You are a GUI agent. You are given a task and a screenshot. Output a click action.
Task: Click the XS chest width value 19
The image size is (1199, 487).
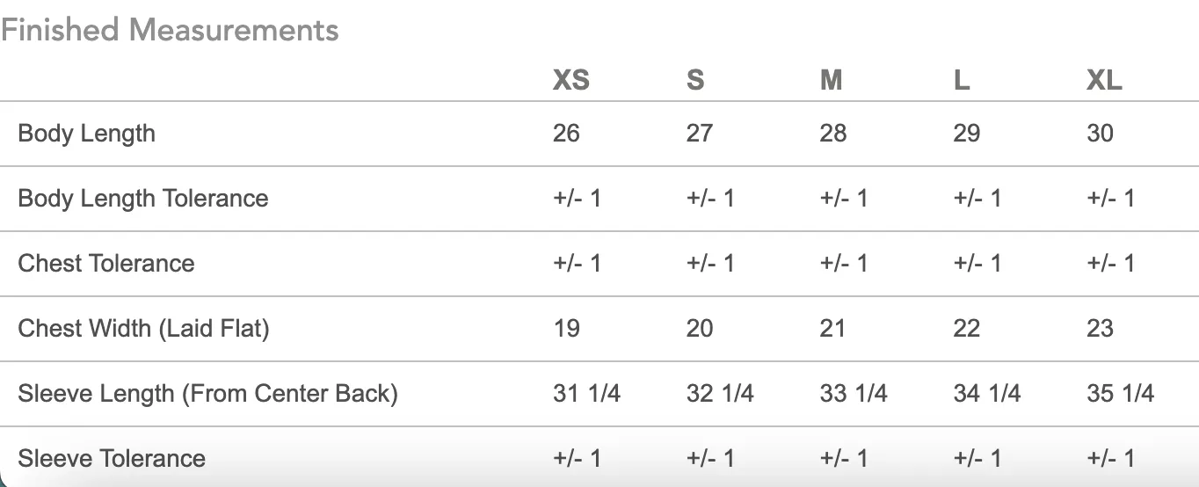(567, 329)
